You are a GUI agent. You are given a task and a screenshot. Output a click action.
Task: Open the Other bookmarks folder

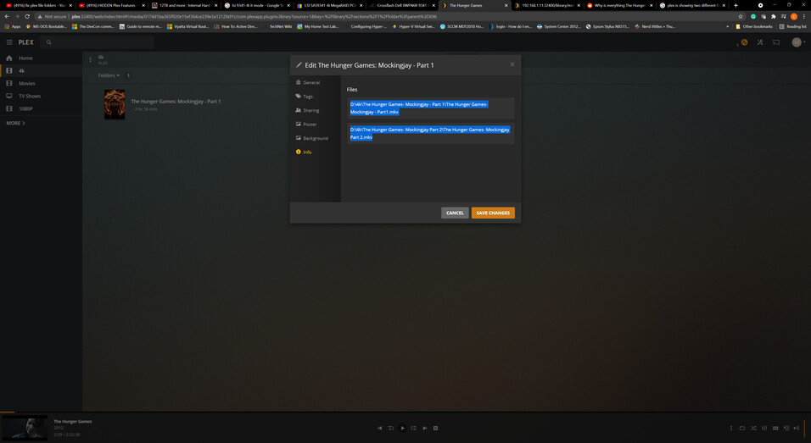(754, 26)
